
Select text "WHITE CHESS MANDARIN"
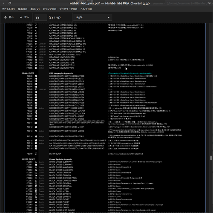coord(61,167)
